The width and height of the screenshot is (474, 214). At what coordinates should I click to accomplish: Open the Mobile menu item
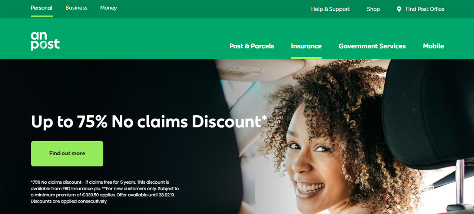coord(433,46)
